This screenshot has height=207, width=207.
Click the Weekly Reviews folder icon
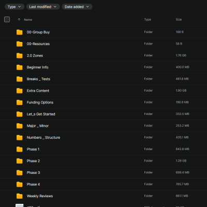click(20, 196)
